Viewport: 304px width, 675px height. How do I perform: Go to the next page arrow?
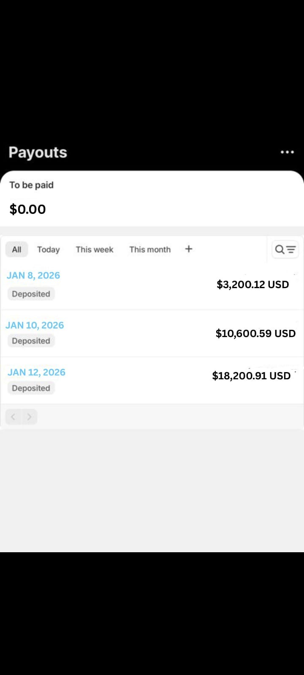(x=29, y=417)
